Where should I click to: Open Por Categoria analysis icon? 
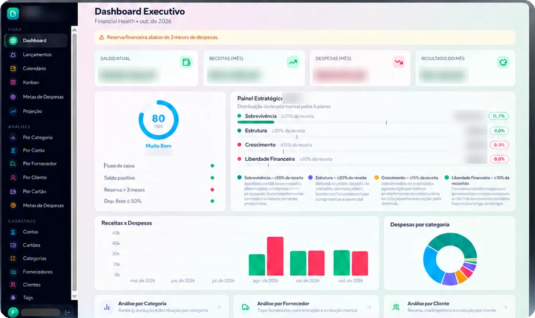coord(13,138)
